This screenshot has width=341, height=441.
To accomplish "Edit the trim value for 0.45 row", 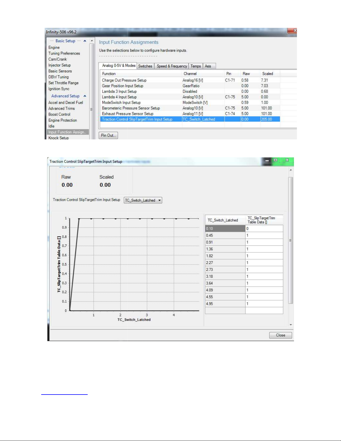I will click(x=264, y=235).
